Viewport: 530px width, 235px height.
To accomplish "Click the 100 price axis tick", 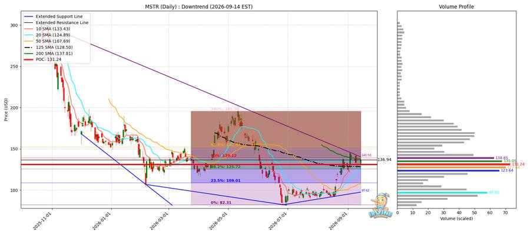I will click(14, 190).
